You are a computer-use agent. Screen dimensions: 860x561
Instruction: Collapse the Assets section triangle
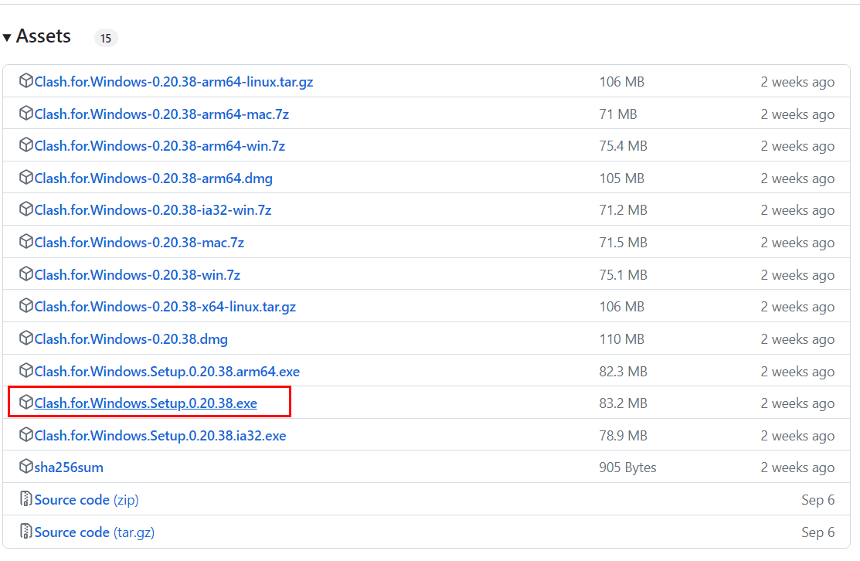pyautogui.click(x=7, y=37)
